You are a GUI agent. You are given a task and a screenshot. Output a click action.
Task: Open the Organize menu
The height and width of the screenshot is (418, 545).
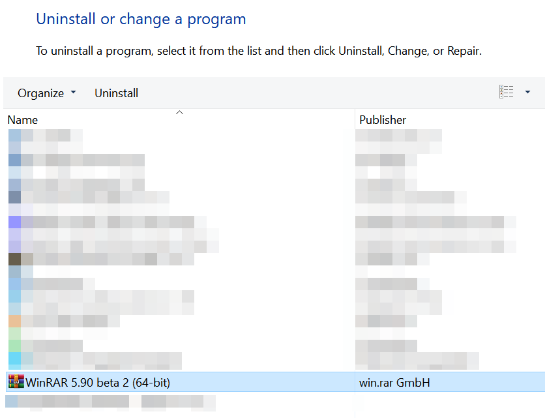coord(41,93)
